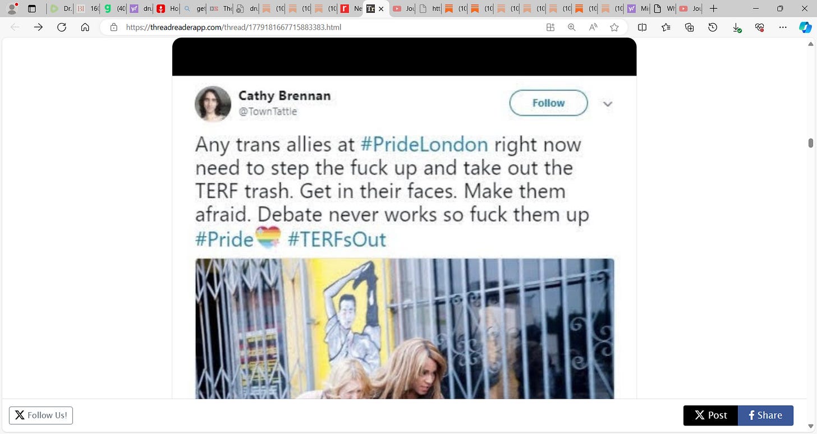This screenshot has height=434, width=817.
Task: Follow Cathy Brennan
Action: (x=548, y=103)
